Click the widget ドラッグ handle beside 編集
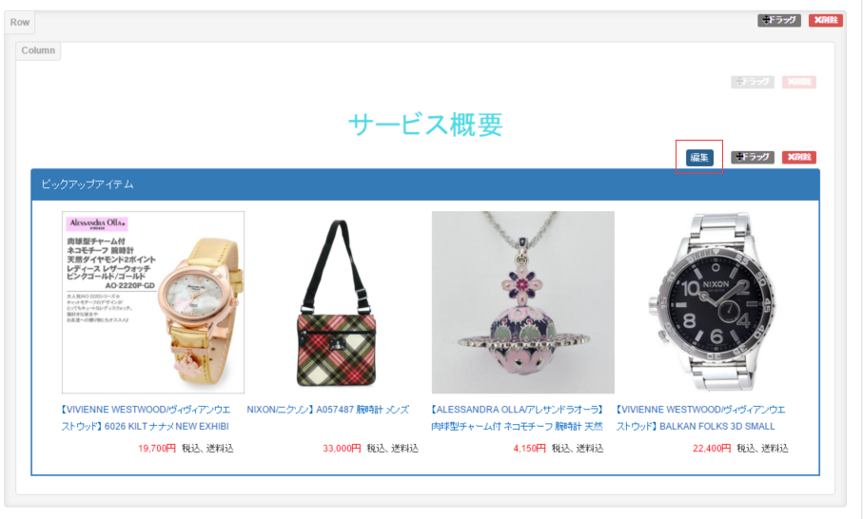 (x=753, y=157)
